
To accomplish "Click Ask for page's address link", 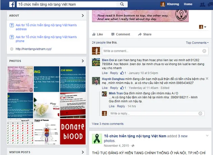I will tap(46, 27).
